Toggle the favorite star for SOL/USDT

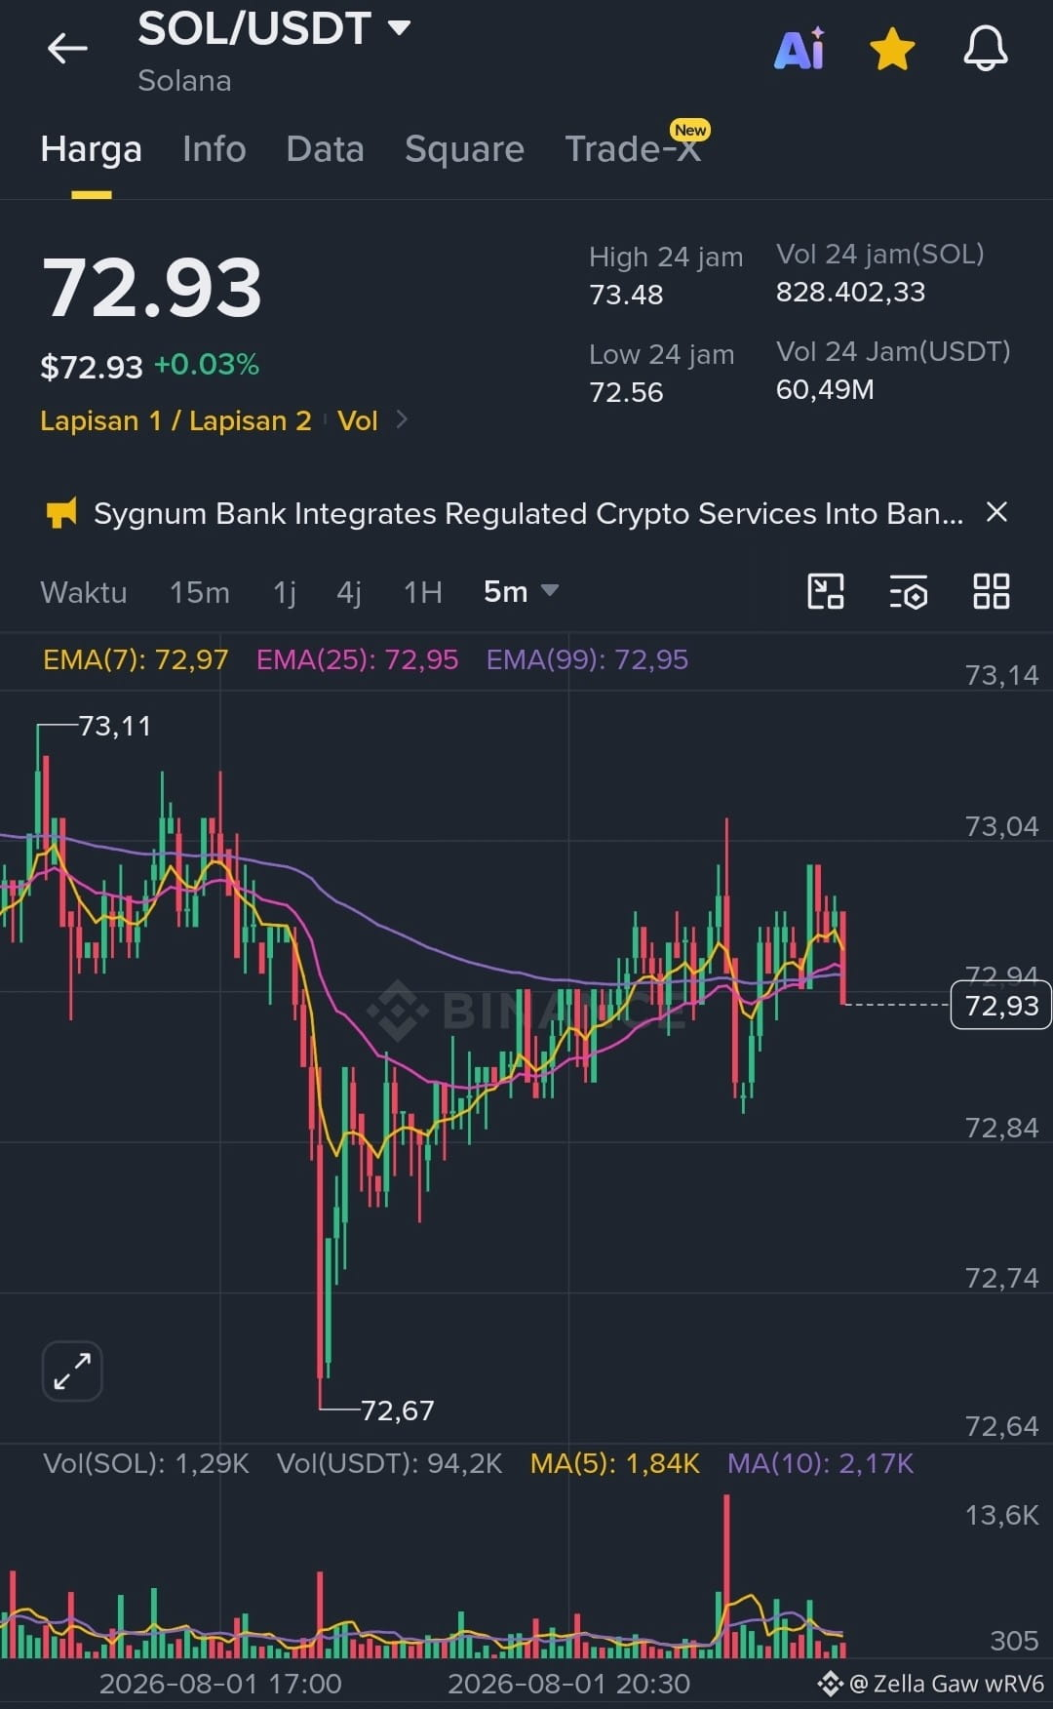coord(892,49)
